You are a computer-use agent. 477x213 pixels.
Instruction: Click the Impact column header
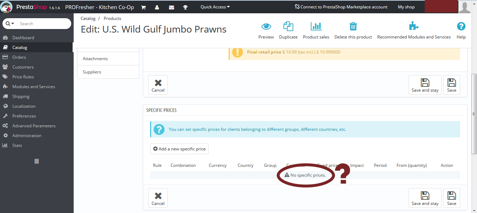(357, 165)
